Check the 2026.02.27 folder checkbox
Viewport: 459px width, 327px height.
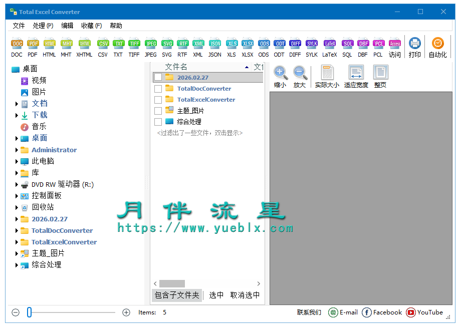point(158,78)
